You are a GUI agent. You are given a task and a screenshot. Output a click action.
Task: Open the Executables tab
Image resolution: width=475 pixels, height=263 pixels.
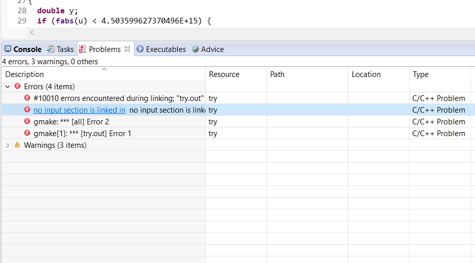(x=166, y=49)
